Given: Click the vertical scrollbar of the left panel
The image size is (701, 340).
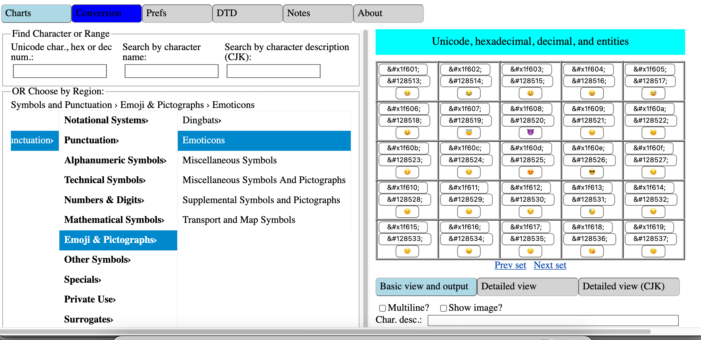Looking at the screenshot, I should [x=366, y=178].
